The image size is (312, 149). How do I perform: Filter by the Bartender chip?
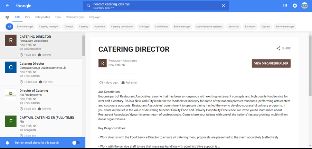[250, 27]
